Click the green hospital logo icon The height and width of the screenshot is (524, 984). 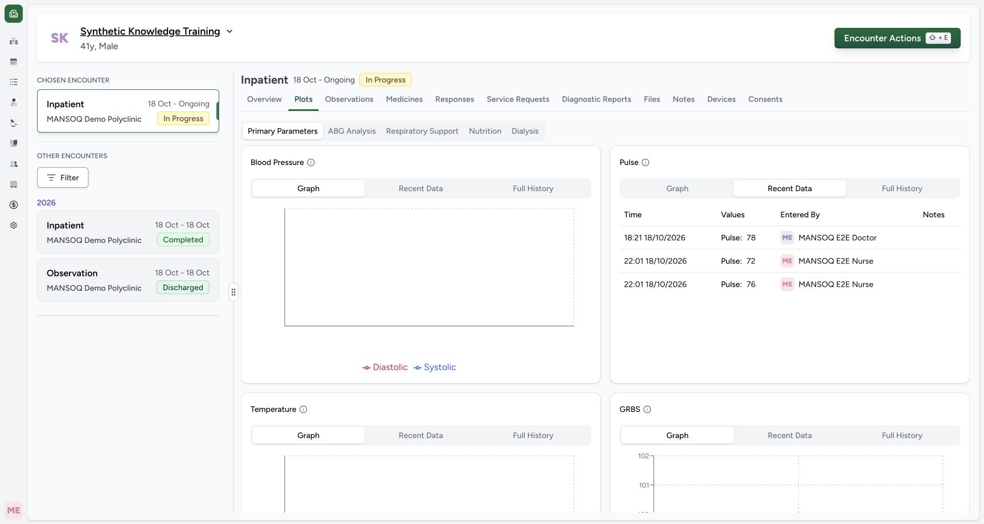point(14,14)
